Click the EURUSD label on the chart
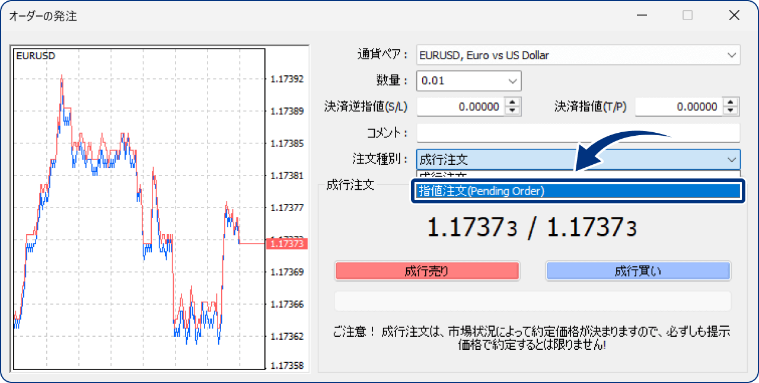 35,55
